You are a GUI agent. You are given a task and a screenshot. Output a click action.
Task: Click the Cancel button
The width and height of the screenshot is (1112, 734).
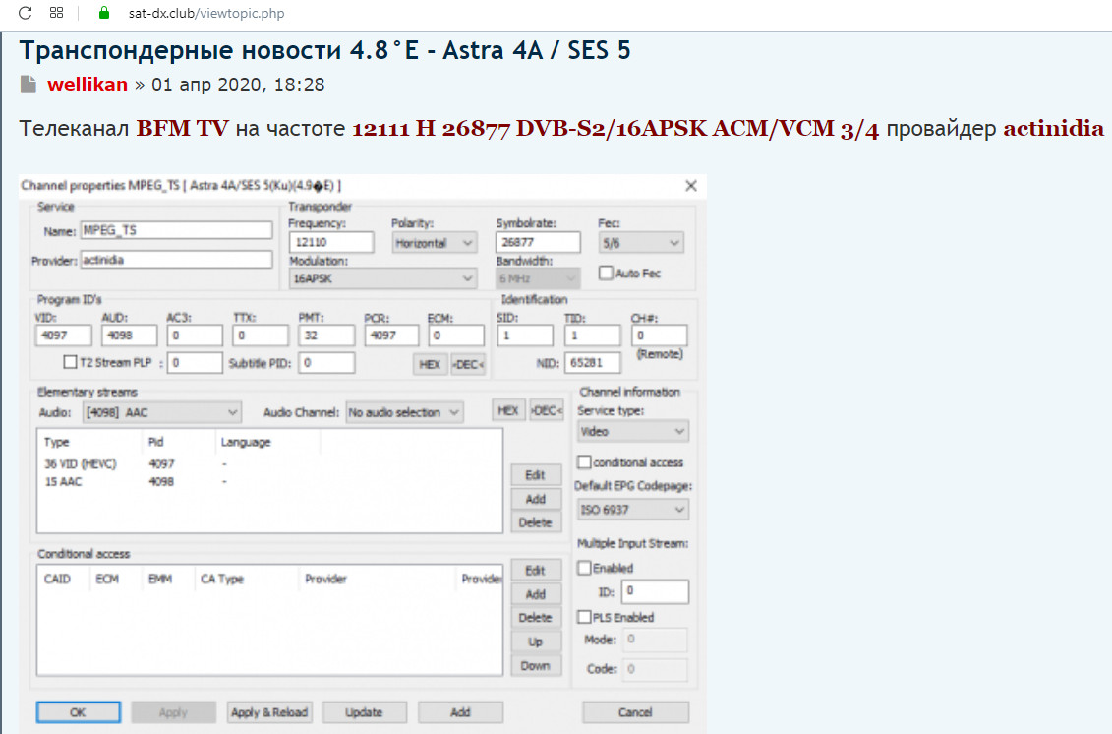coord(635,712)
